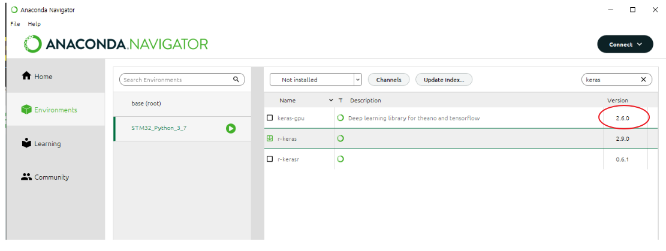Click the Name column sort chevron
The height and width of the screenshot is (251, 666).
click(x=331, y=101)
